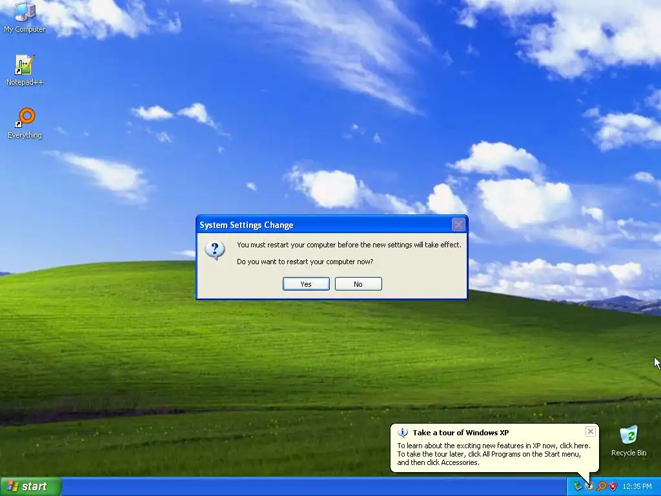The image size is (661, 496).
Task: Click No to postpone restart
Action: pos(358,284)
